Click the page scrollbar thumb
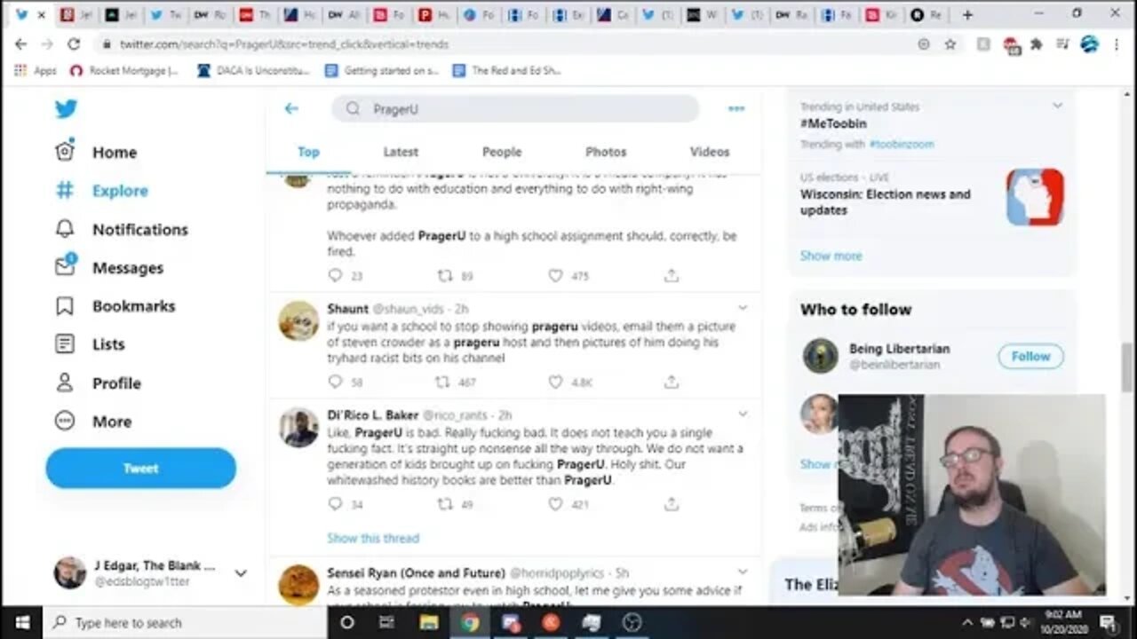Screen dimensions: 1137x639 [x=1128, y=367]
